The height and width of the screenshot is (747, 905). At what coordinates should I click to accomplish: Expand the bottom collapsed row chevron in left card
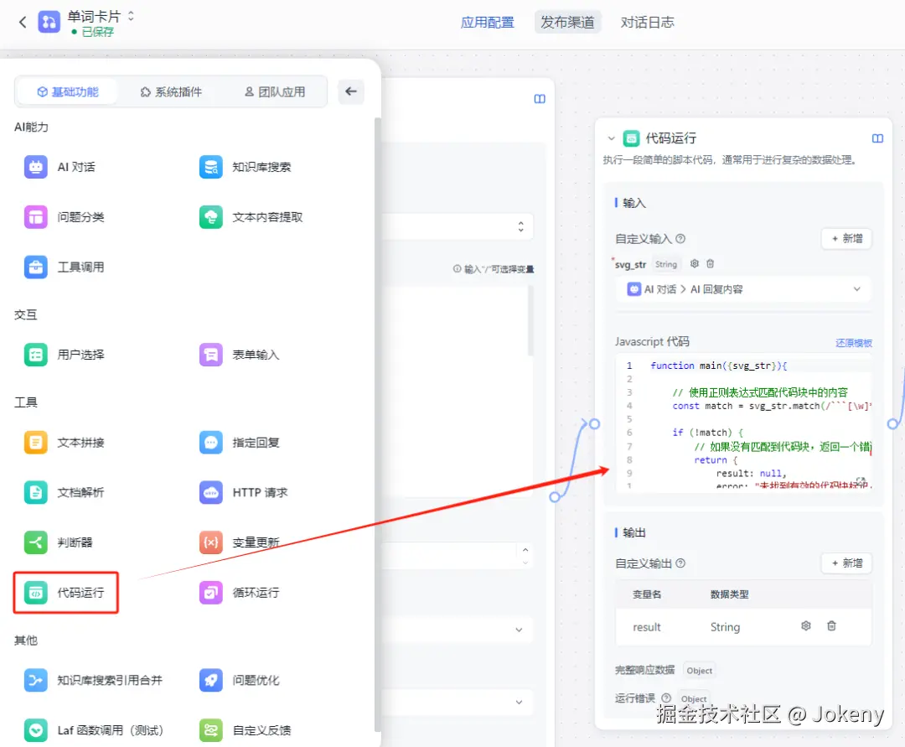pos(519,702)
